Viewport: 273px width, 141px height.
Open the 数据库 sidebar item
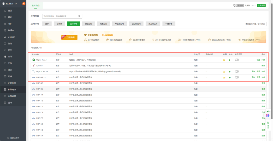tap(13, 30)
